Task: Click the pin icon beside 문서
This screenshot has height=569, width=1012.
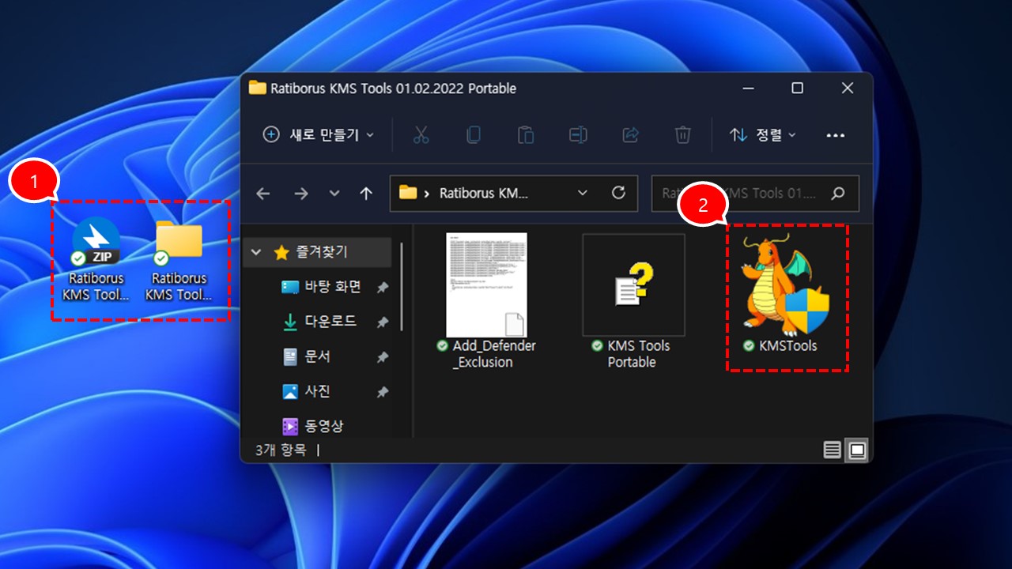Action: (383, 357)
